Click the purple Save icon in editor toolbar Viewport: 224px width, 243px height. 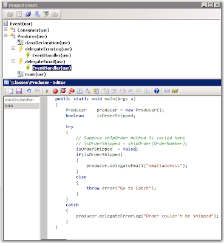19,91
